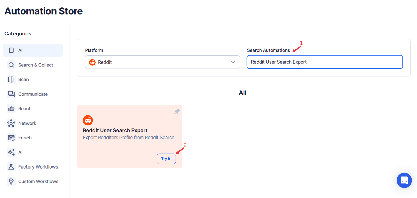Click the Try it! button
Image resolution: width=417 pixels, height=198 pixels.
pyautogui.click(x=166, y=159)
